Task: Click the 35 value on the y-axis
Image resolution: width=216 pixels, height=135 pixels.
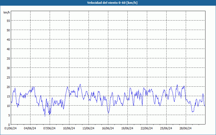Action: click(x=8, y=58)
